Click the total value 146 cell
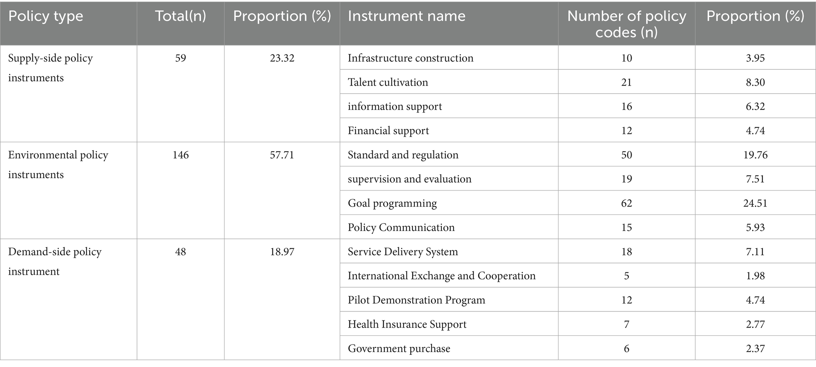The height and width of the screenshot is (367, 816). pyautogui.click(x=180, y=155)
